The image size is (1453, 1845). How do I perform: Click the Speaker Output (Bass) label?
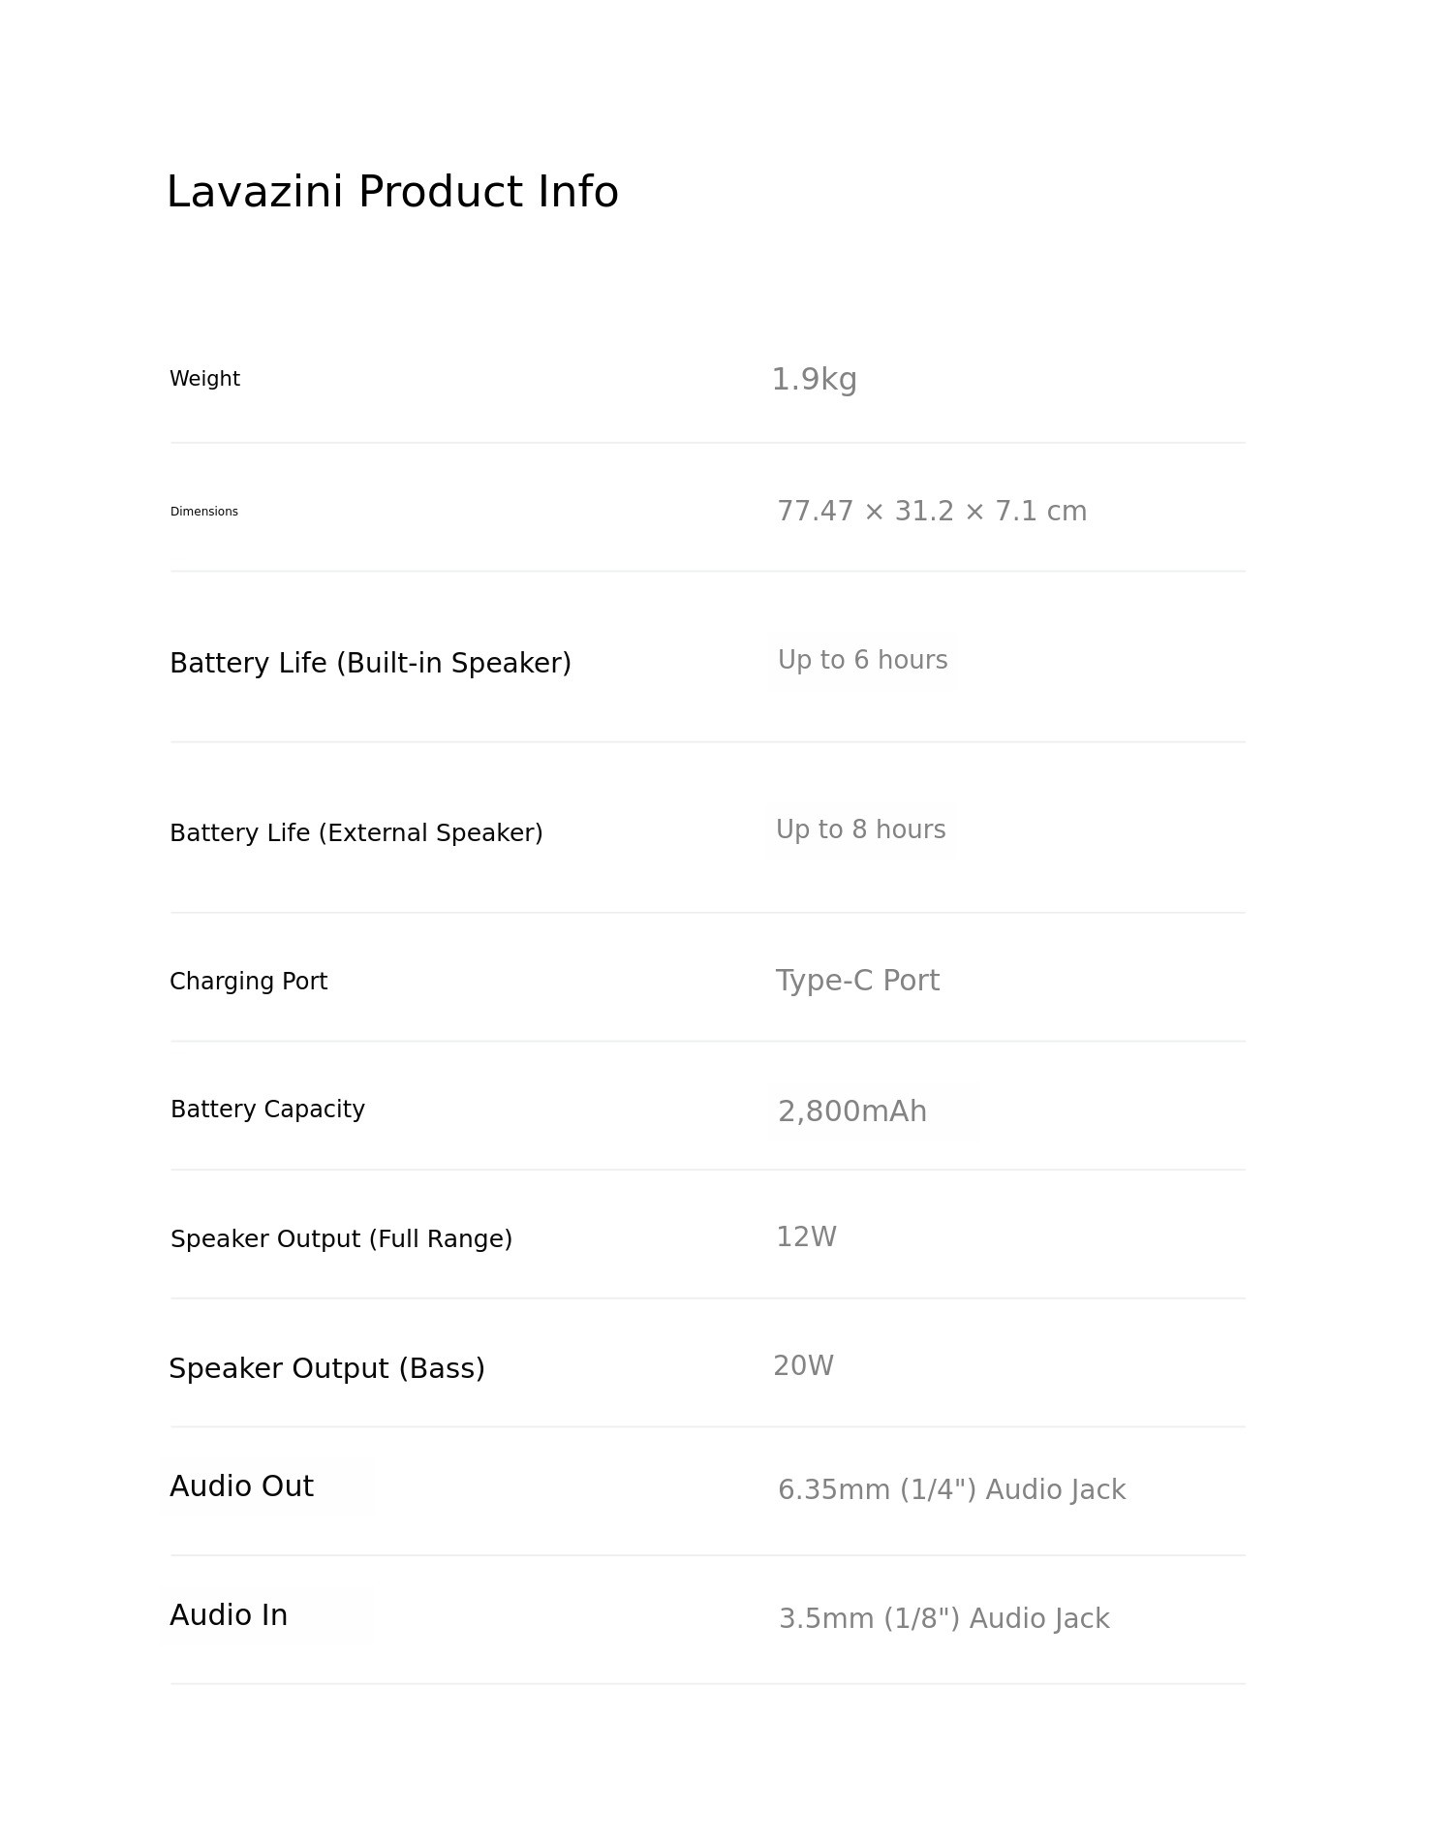326,1368
